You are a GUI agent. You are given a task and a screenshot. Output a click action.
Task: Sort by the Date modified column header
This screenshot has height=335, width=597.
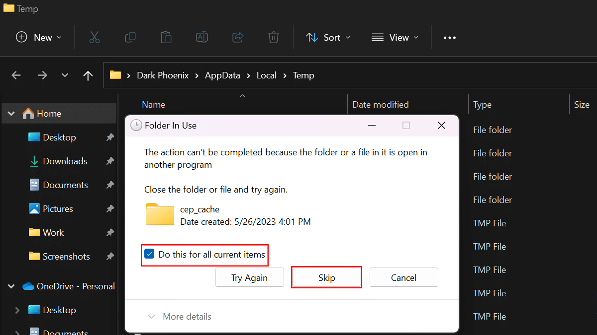[381, 105]
